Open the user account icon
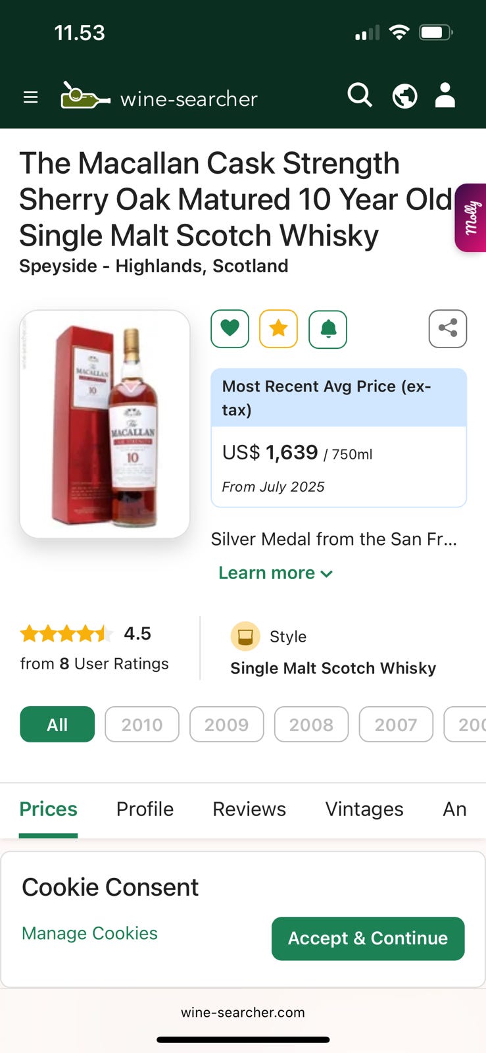The height and width of the screenshot is (1053, 486). coord(445,96)
